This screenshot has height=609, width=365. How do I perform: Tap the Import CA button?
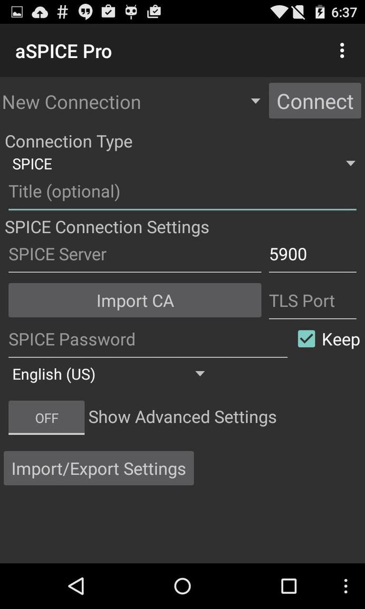click(x=135, y=300)
